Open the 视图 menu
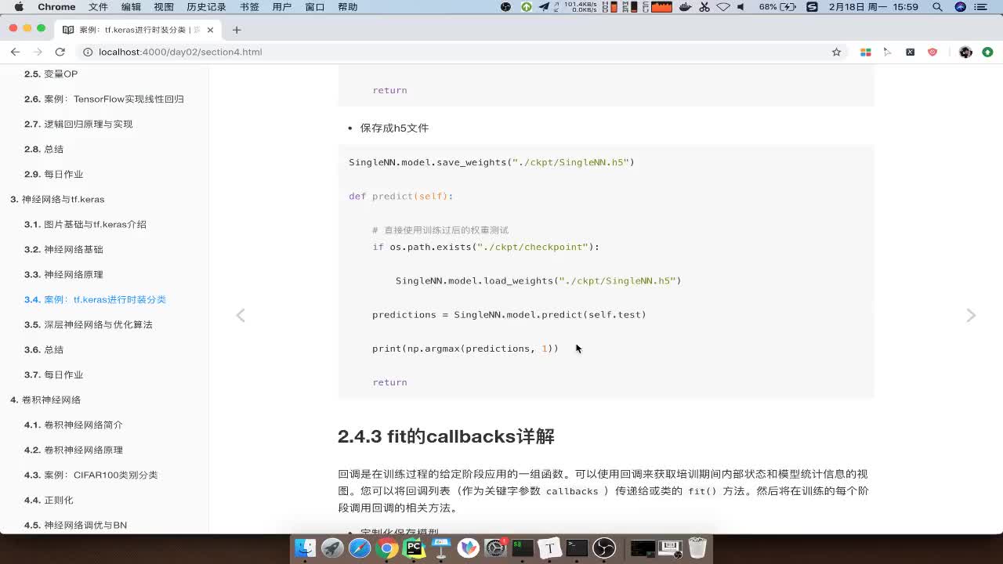This screenshot has width=1003, height=564. 164,7
